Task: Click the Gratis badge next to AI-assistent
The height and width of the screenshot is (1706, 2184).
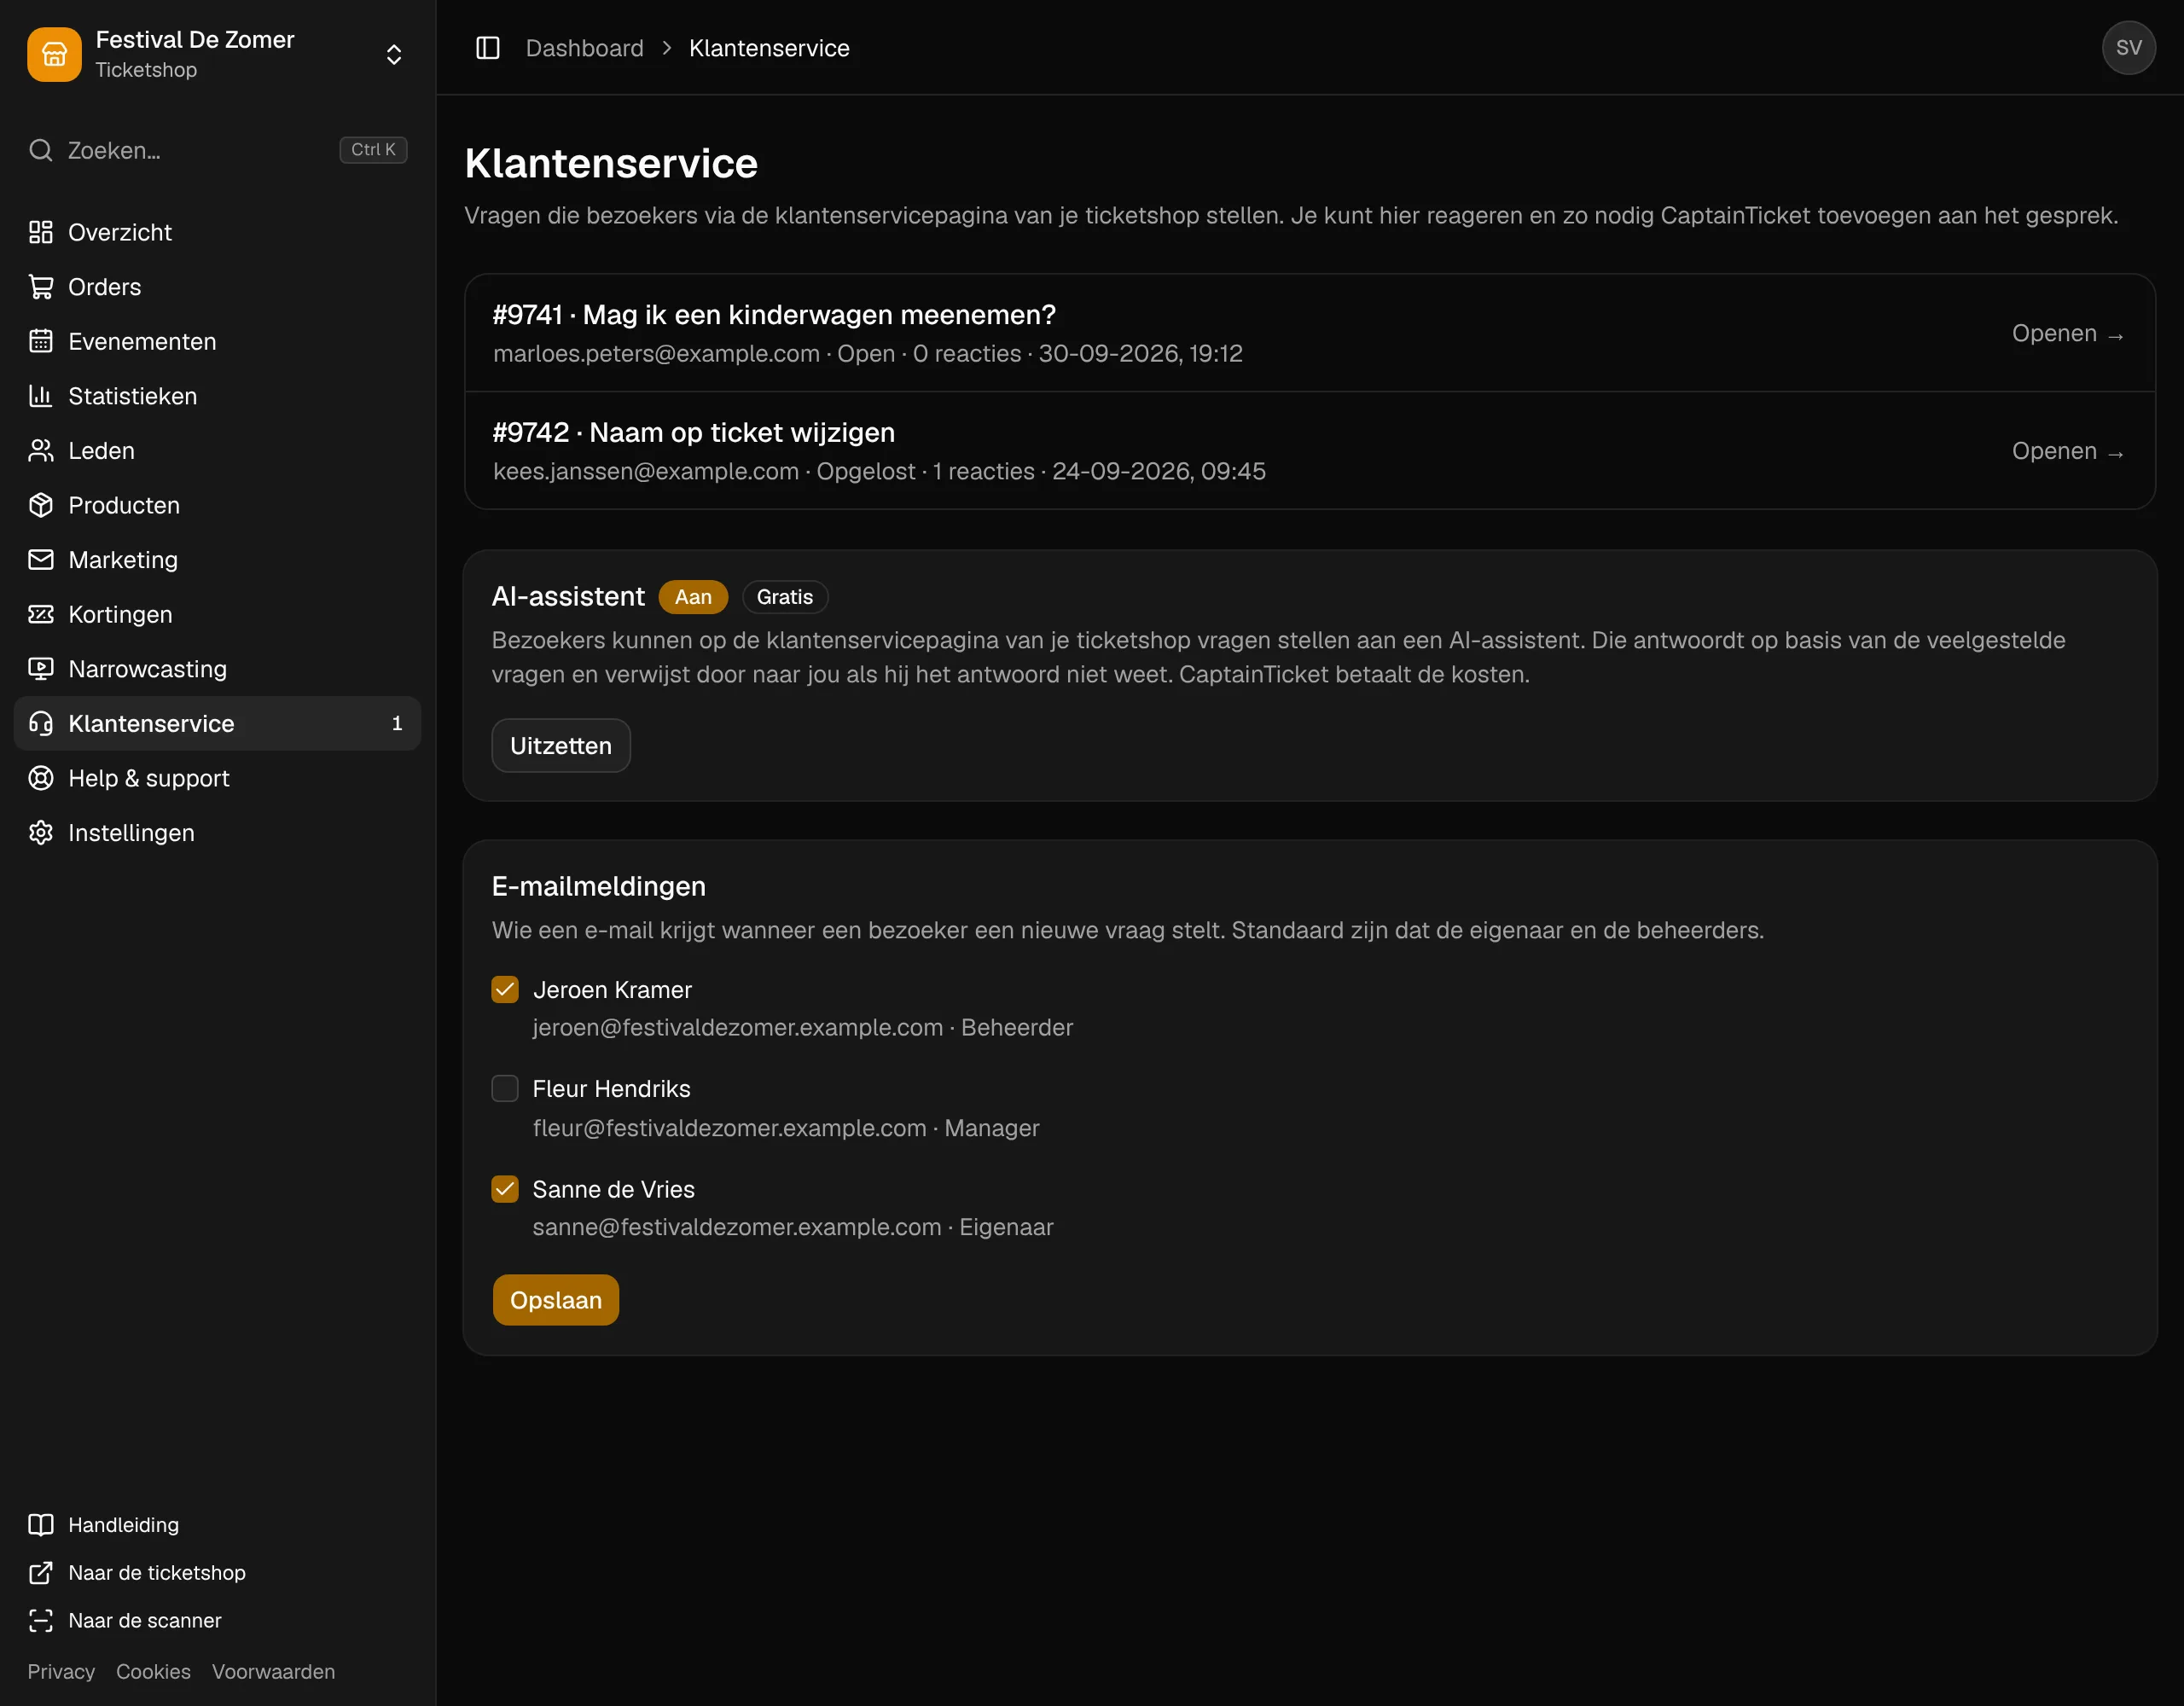Action: click(x=785, y=597)
